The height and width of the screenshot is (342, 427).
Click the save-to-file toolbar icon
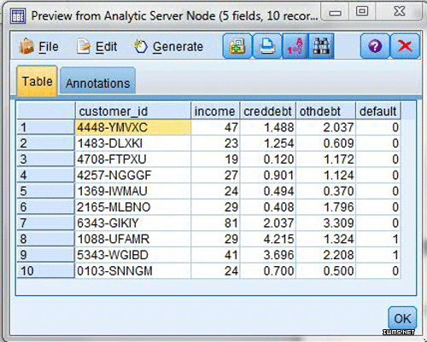tap(237, 46)
